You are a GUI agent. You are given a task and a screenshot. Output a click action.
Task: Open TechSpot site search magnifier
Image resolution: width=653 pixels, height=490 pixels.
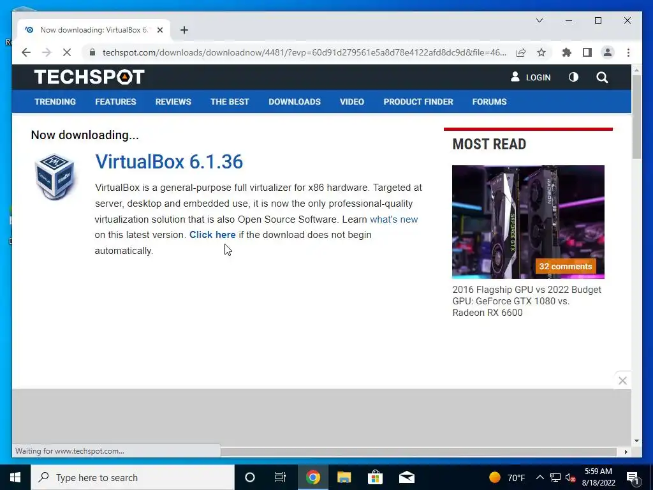coord(602,77)
